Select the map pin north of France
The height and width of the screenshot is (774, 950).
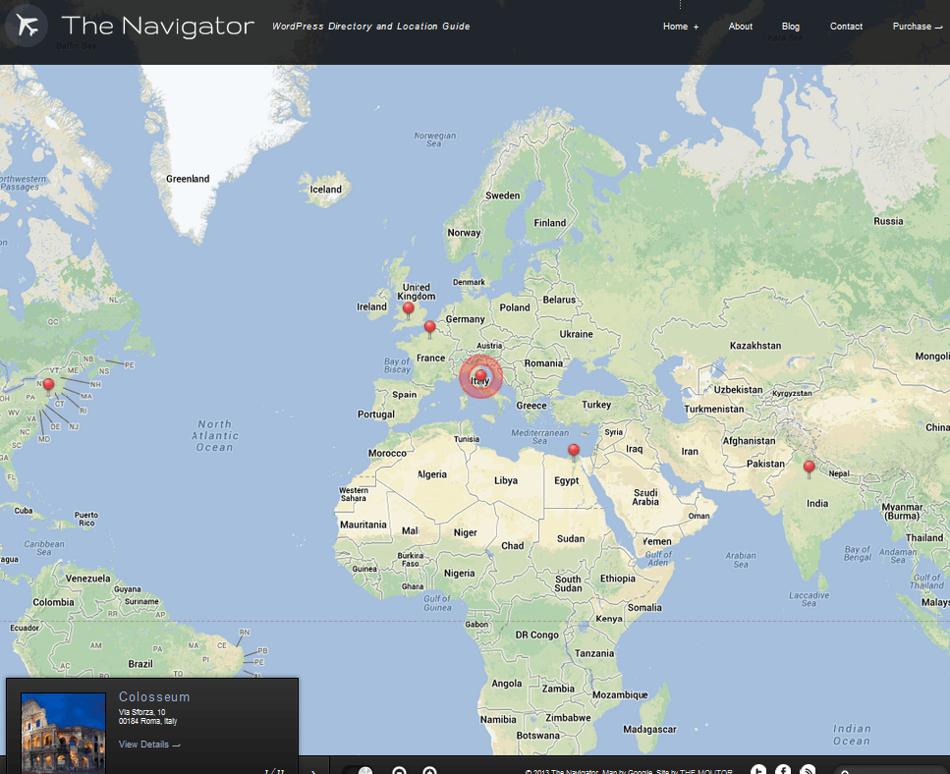429,329
